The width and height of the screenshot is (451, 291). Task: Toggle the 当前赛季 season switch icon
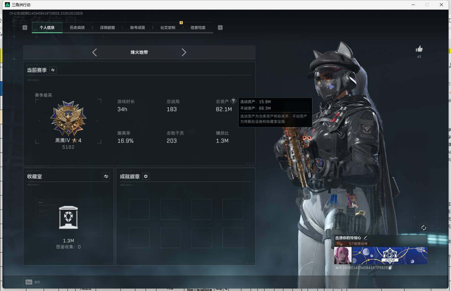(x=53, y=70)
